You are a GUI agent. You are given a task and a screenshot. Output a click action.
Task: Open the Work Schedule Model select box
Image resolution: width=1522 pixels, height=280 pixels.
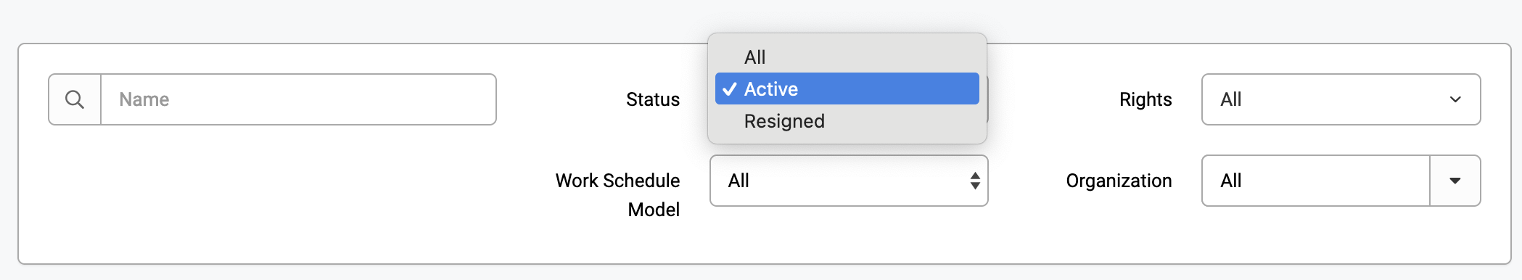(849, 181)
